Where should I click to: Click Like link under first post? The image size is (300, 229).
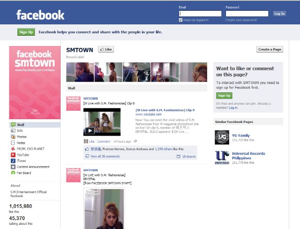click(x=92, y=142)
